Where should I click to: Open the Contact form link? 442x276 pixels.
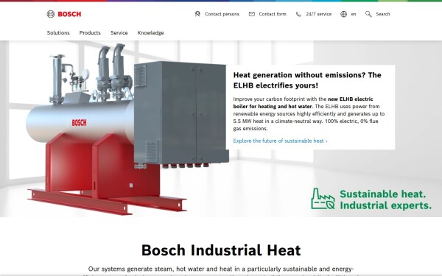point(273,14)
